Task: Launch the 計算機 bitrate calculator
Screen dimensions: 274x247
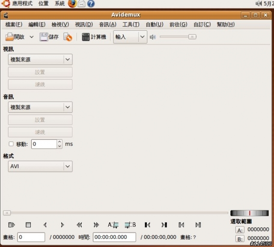Action: 94,37
